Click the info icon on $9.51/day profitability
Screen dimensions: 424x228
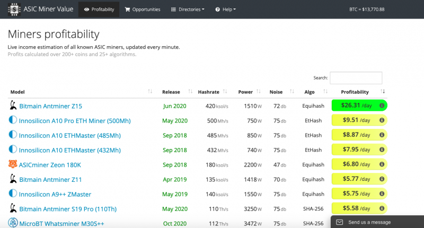(382, 120)
